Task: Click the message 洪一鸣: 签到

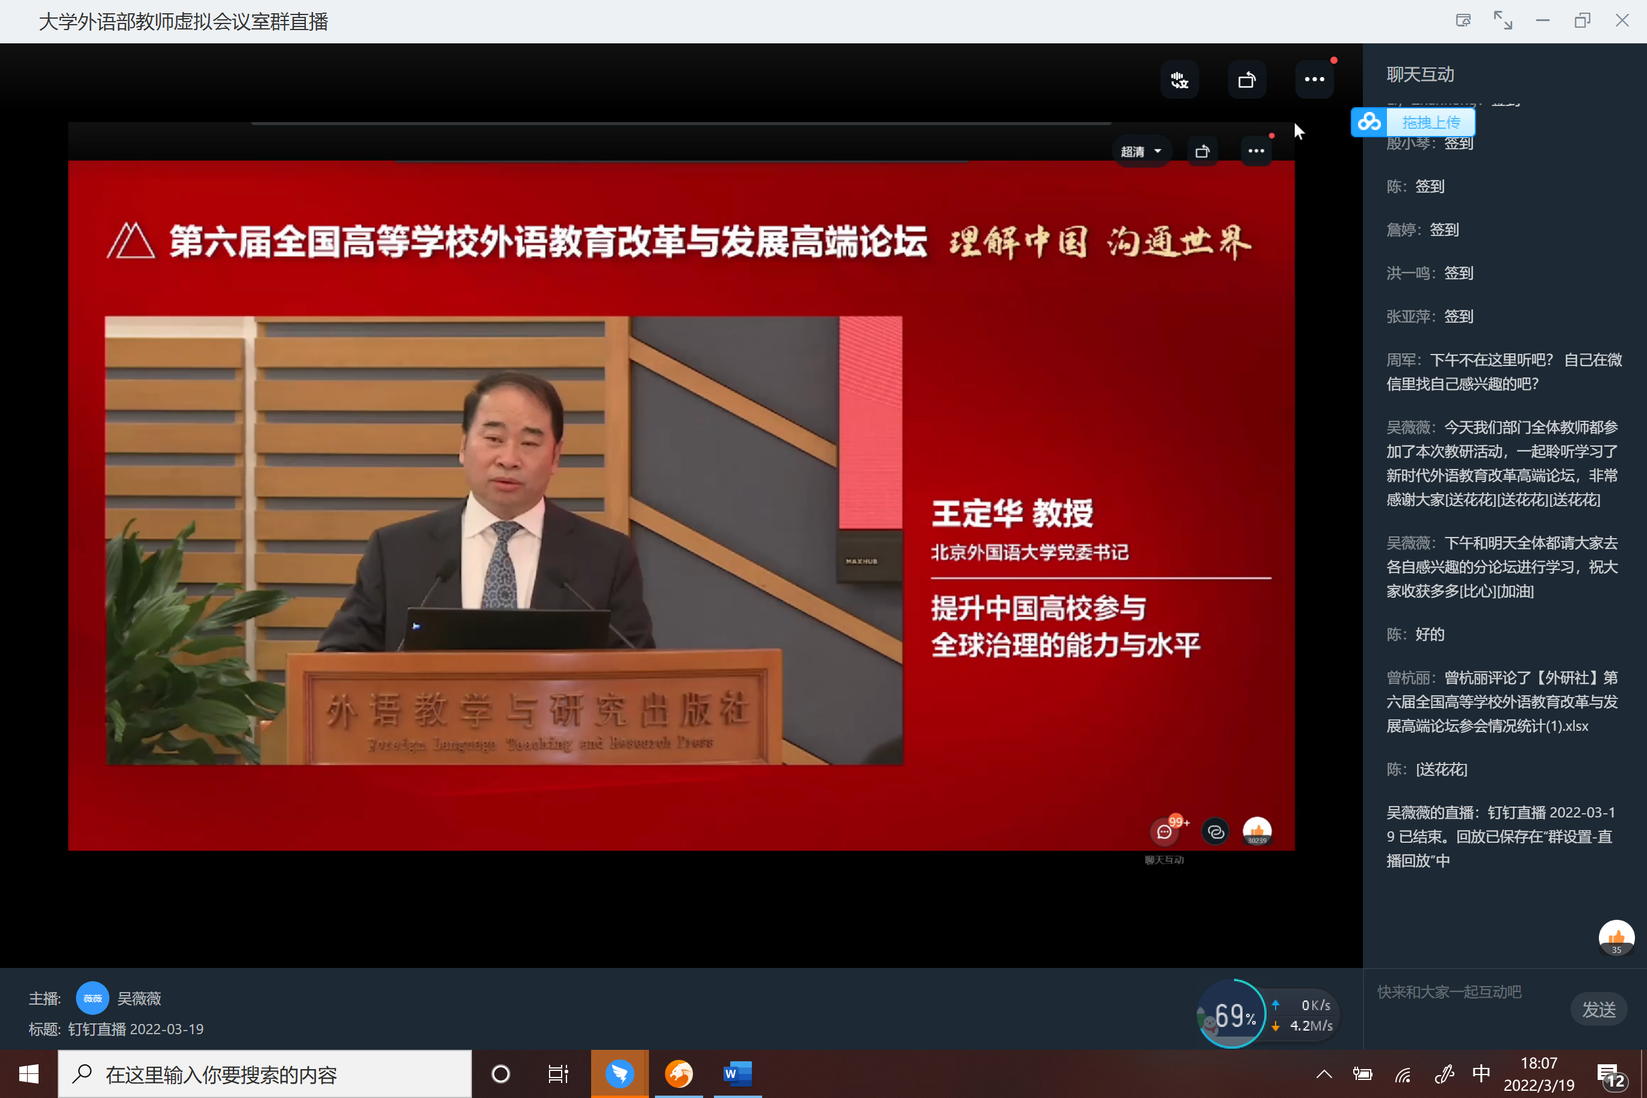Action: click(1430, 274)
